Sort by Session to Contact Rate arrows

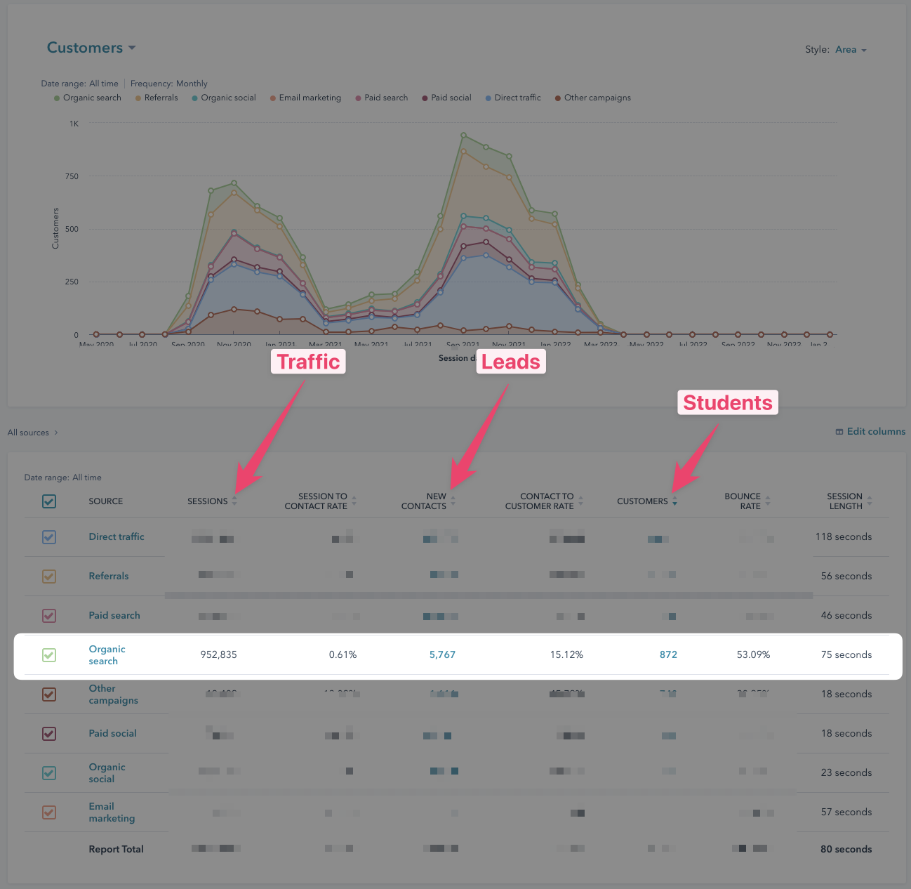tap(354, 501)
